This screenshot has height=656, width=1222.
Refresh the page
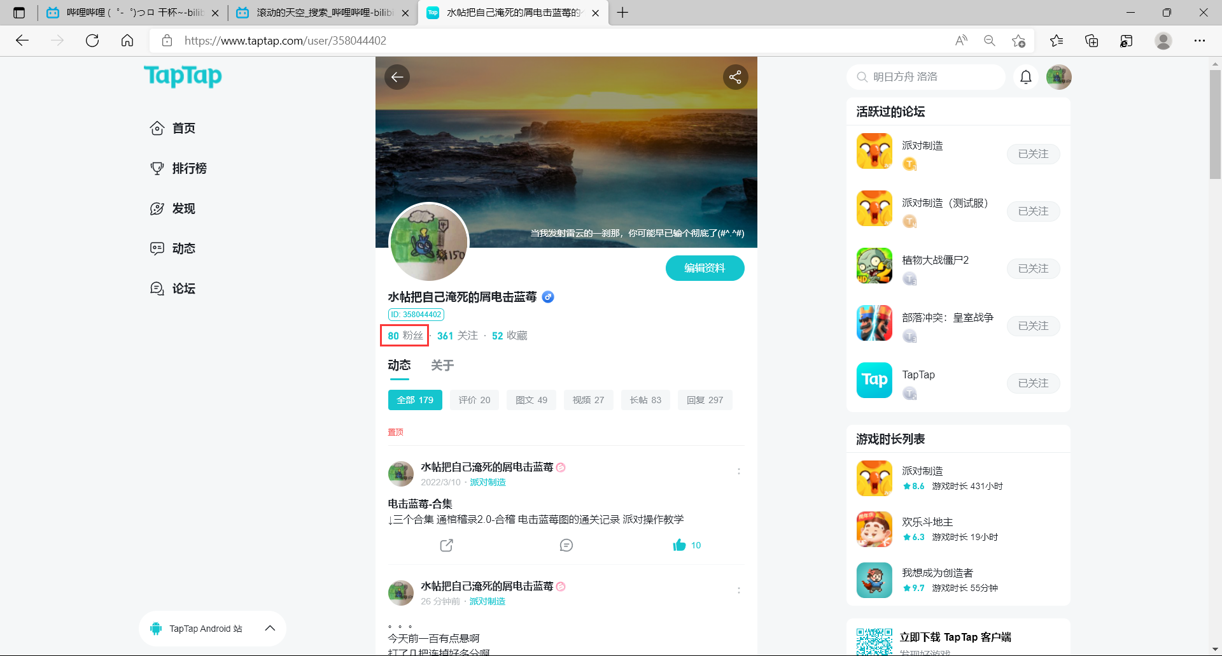[x=92, y=41]
